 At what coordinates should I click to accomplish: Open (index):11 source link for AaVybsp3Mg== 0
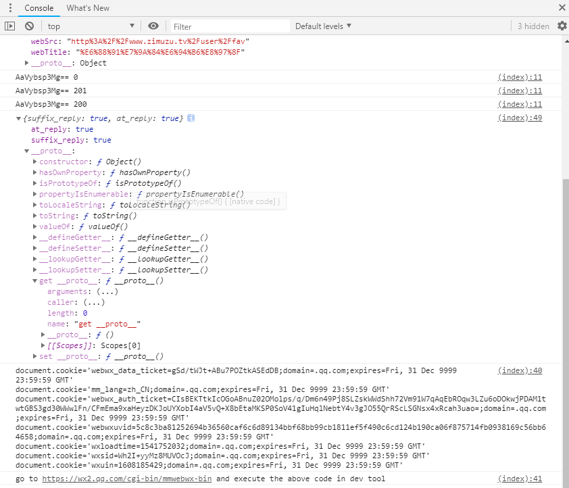pyautogui.click(x=520, y=77)
